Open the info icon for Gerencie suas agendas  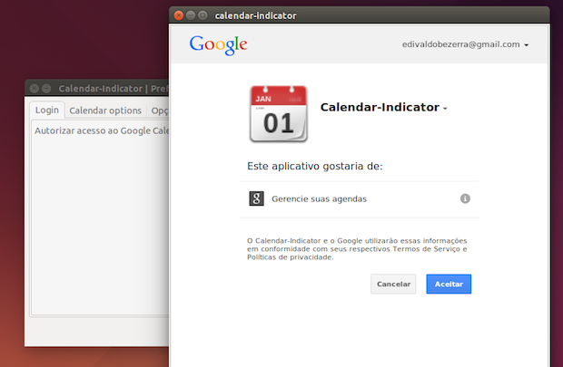click(465, 198)
